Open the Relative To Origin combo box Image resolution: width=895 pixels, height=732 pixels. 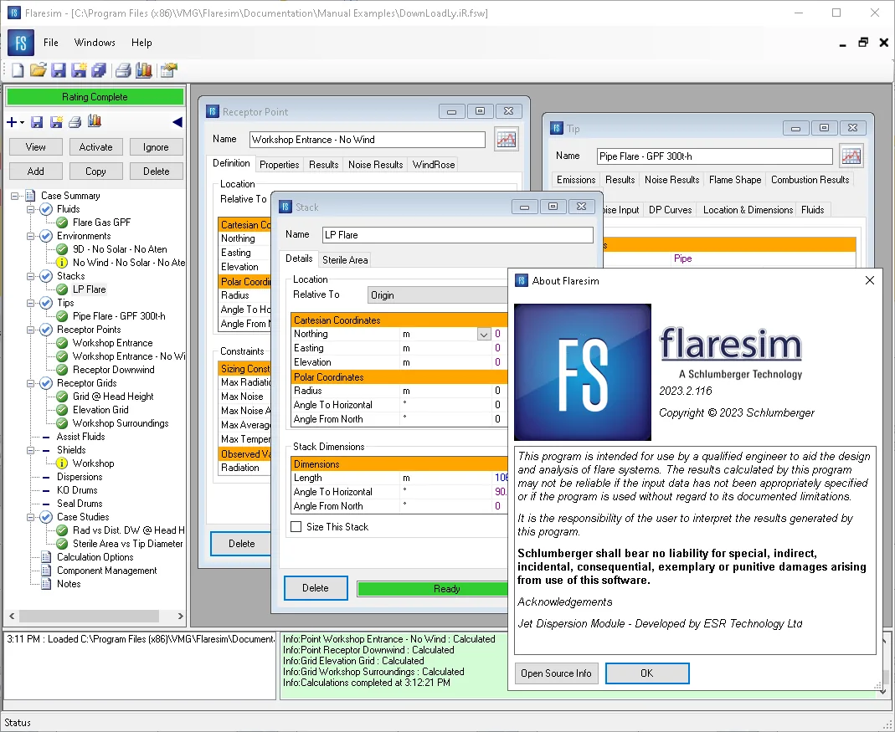437,295
